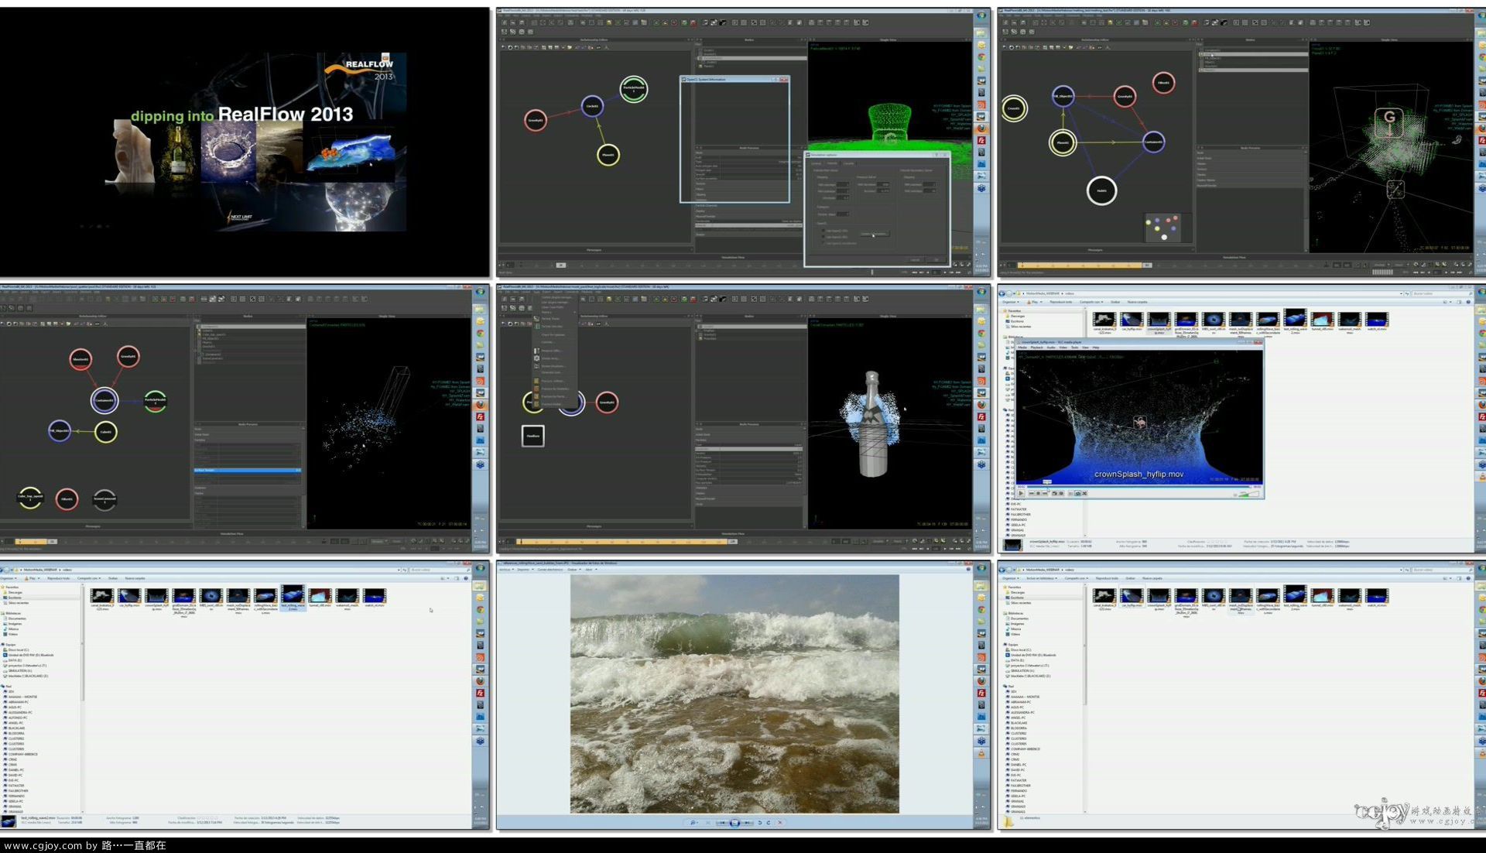Start the slideshow in photo viewer
Screen dimensions: 1486x853
click(x=734, y=823)
